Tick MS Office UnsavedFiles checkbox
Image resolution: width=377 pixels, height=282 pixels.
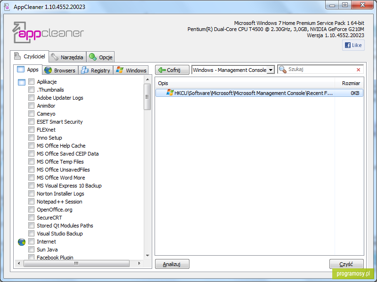click(31, 170)
